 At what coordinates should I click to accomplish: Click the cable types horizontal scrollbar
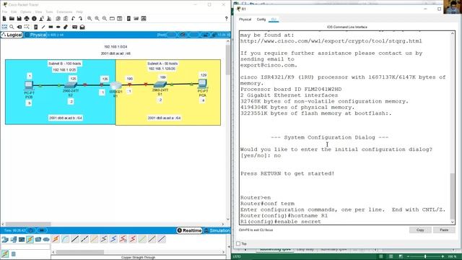pos(138,252)
